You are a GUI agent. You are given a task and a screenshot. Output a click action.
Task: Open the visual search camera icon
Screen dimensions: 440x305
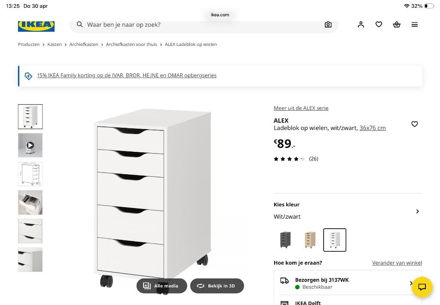pyautogui.click(x=328, y=24)
